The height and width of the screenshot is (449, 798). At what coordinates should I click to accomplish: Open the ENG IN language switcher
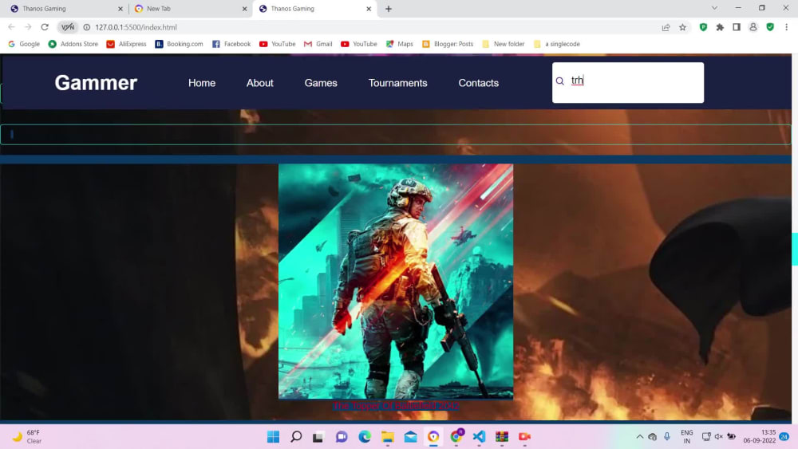pyautogui.click(x=687, y=437)
